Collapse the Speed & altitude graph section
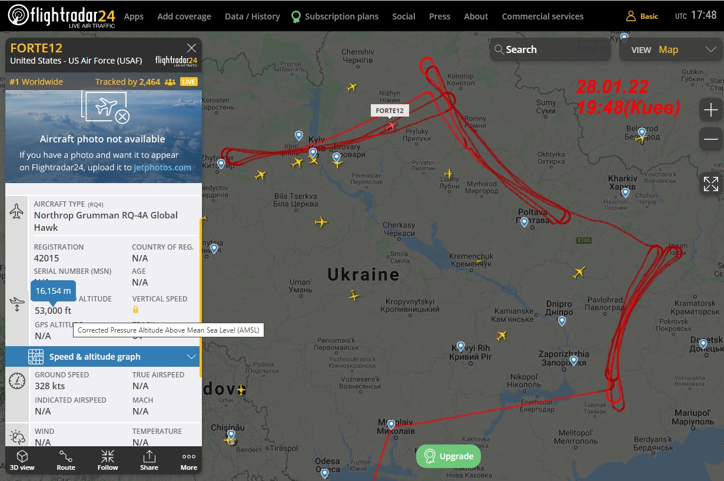The height and width of the screenshot is (481, 724). tap(191, 357)
